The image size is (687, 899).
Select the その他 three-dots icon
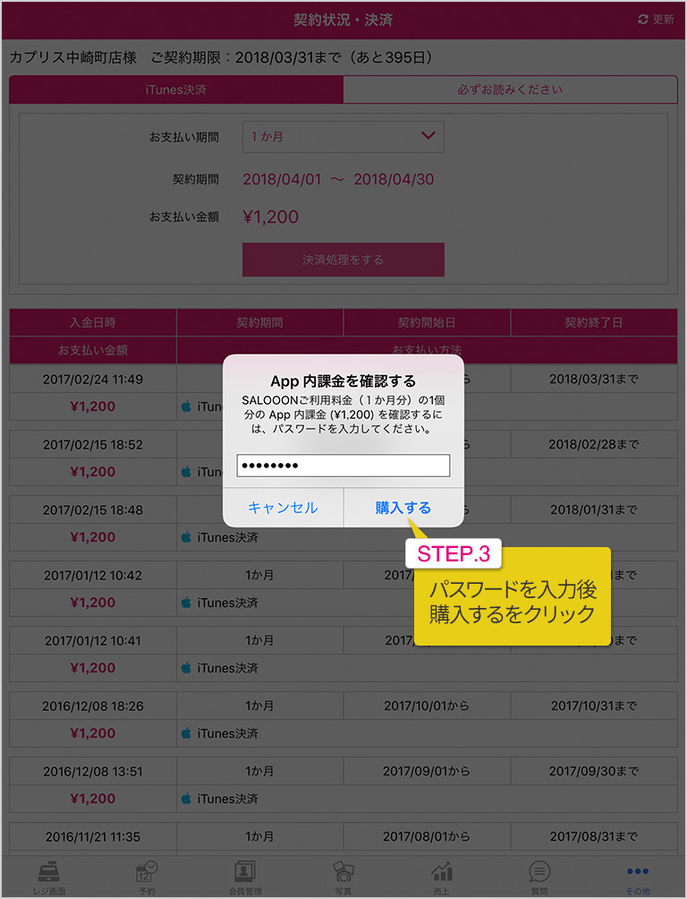tap(637, 871)
